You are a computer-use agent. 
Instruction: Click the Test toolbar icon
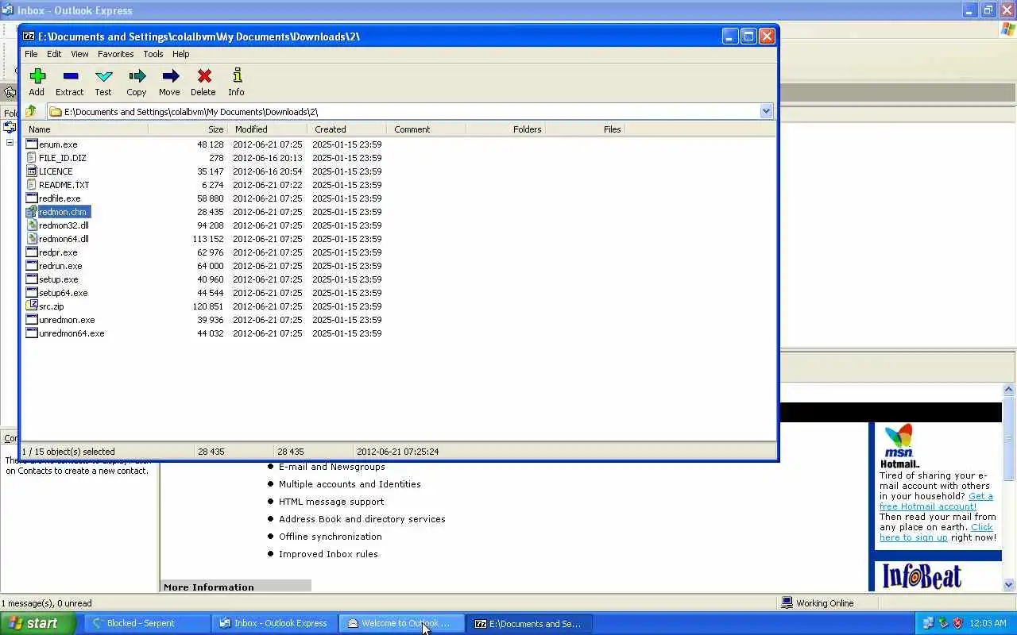click(103, 76)
